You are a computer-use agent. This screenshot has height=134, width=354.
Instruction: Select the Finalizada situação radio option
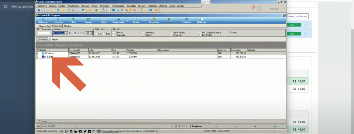pos(119,35)
